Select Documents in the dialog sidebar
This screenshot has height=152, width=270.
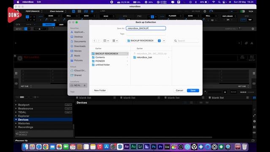[78, 41]
